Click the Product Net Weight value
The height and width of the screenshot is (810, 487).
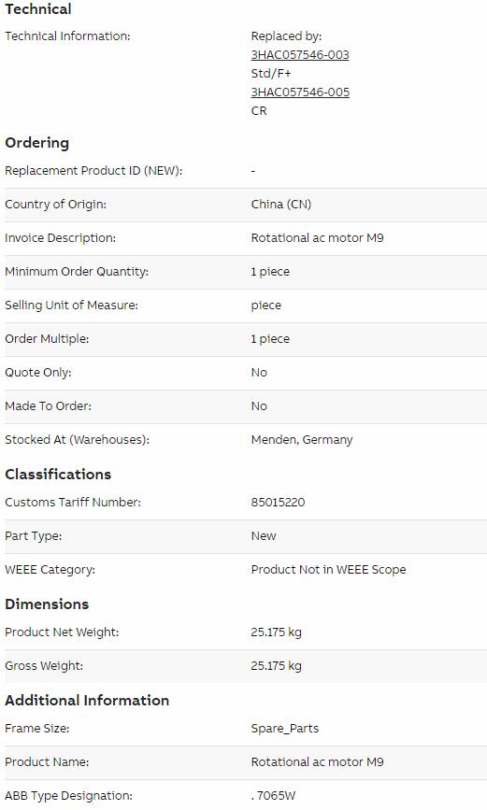click(x=276, y=632)
